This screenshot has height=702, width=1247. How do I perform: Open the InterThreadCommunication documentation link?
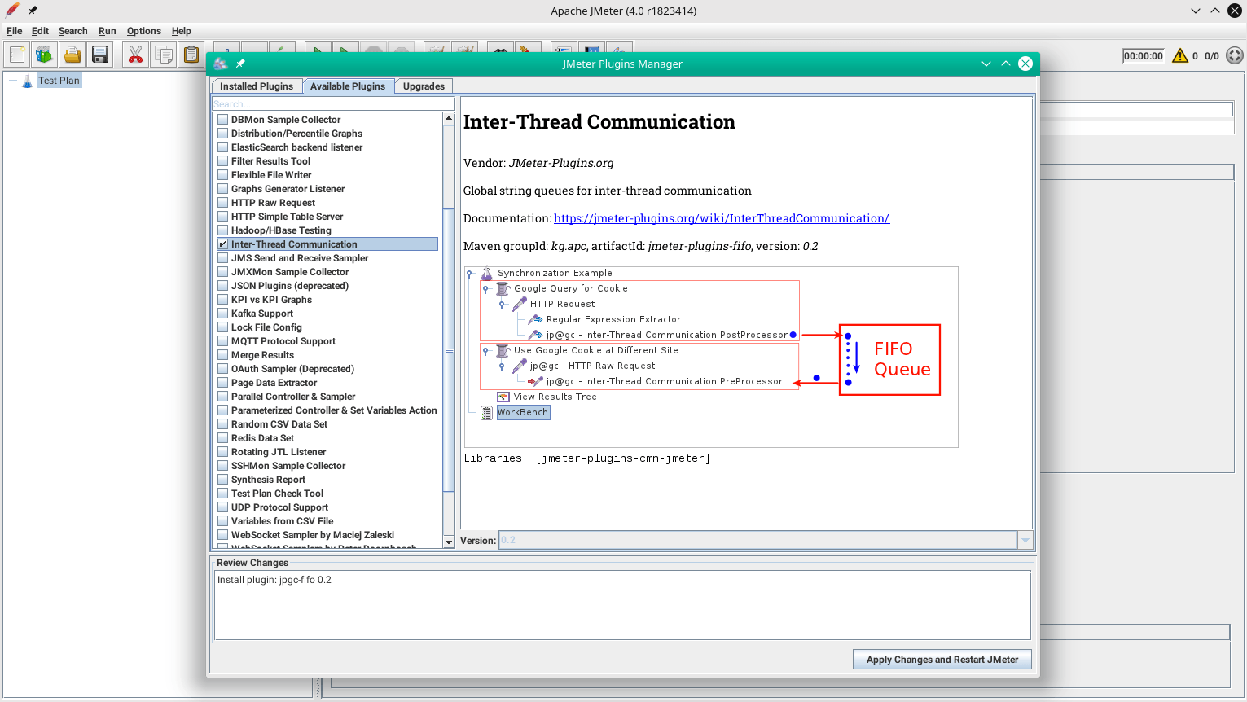pyautogui.click(x=722, y=218)
